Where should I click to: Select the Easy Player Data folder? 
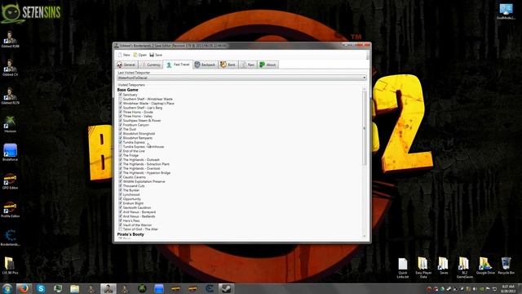(423, 268)
